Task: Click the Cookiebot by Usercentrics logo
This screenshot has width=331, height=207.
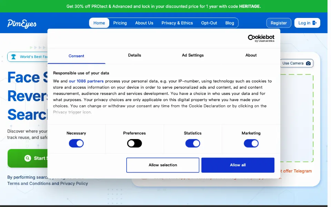Action: tap(261, 38)
